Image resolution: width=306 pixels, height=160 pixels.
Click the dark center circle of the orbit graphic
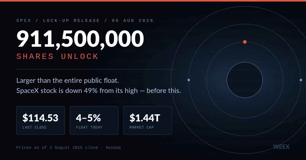pos(245,80)
